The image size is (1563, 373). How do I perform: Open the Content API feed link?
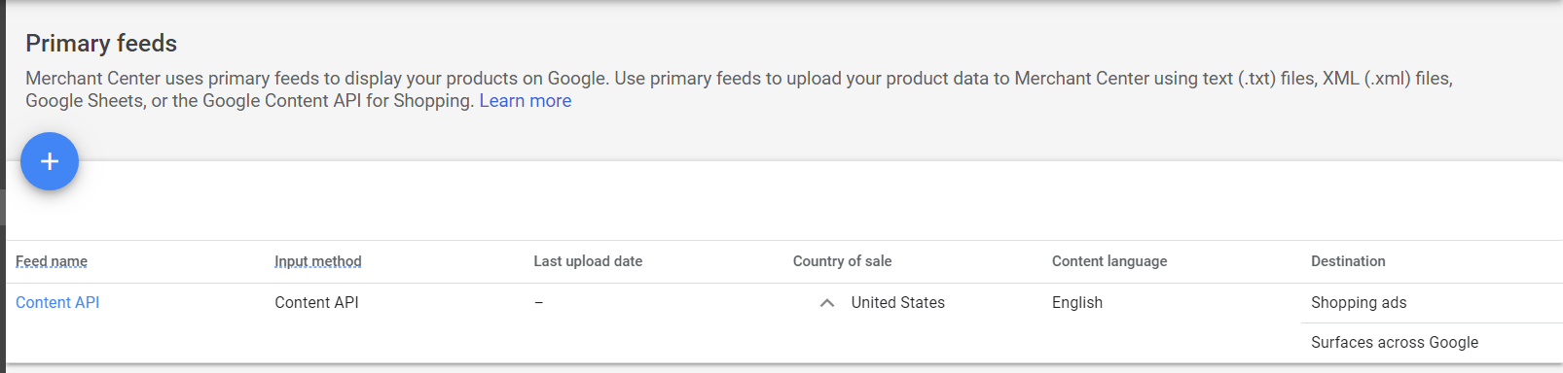tap(57, 303)
